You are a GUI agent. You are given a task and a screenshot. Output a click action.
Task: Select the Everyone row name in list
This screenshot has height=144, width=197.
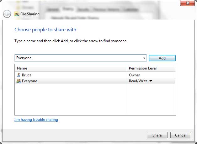pyautogui.click(x=29, y=81)
